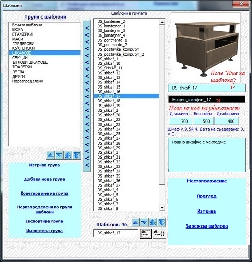Viewport: 252px width, 262px height.
Task: Click the Височина field with 500
Action: 203,121
